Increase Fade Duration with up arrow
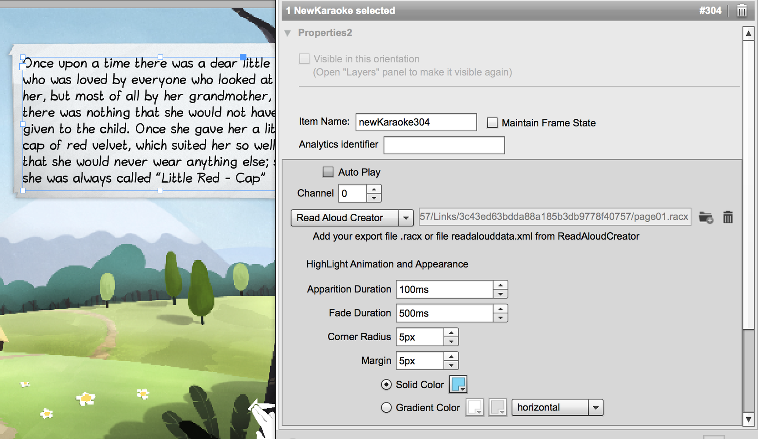The height and width of the screenshot is (439, 758). pos(500,309)
